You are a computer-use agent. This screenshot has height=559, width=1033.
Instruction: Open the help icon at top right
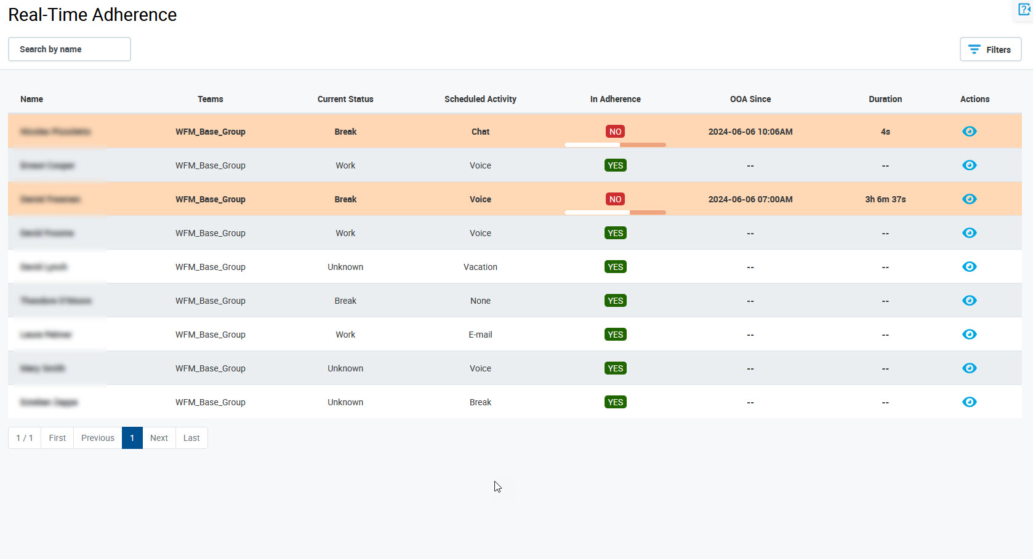(x=1024, y=10)
